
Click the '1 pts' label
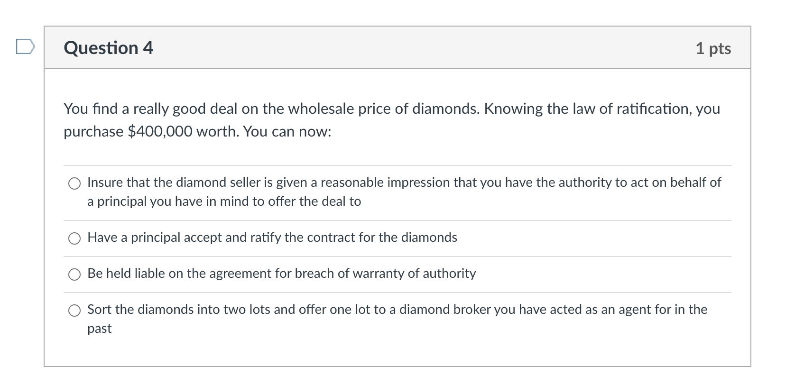pos(713,48)
